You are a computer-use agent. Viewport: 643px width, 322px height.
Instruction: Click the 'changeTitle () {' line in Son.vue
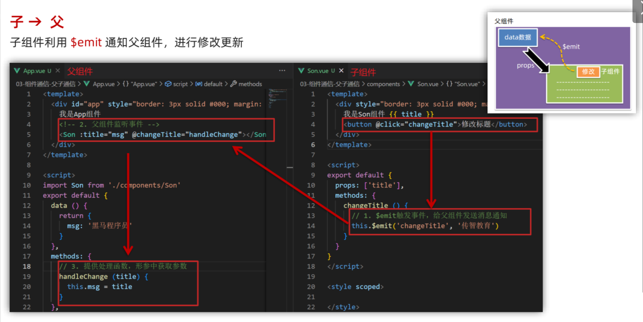[376, 206]
